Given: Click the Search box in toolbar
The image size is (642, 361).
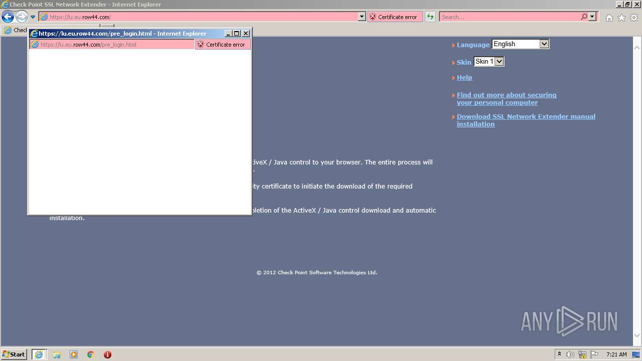Looking at the screenshot, I should coord(509,17).
